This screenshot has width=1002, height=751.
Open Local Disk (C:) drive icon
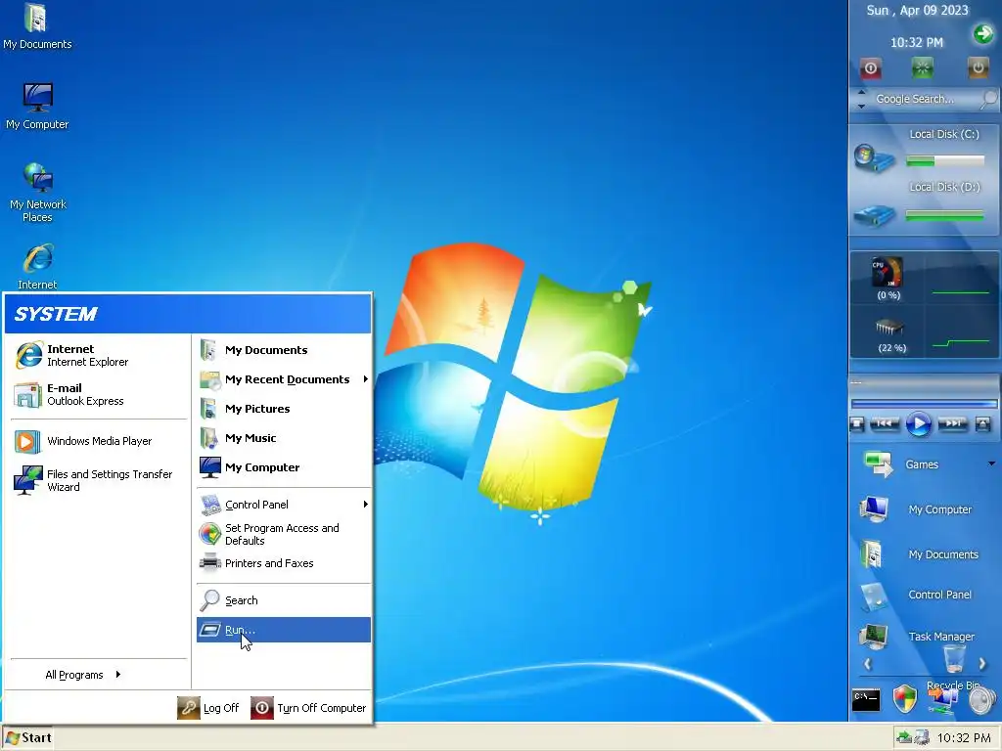(x=873, y=158)
